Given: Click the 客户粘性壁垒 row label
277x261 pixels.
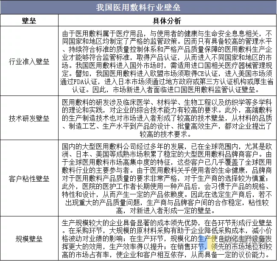Looking at the screenshot, I should pos(29,179).
